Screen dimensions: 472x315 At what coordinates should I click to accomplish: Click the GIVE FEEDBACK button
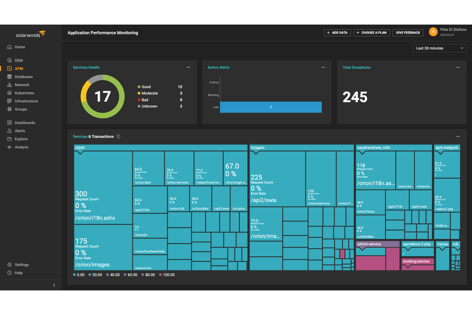click(408, 33)
